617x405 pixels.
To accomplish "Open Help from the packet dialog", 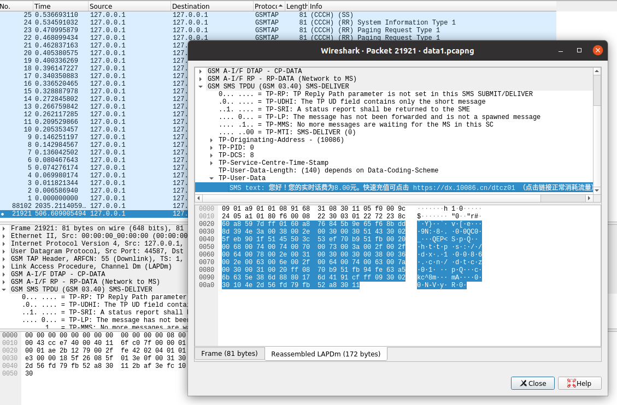I will [x=579, y=383].
